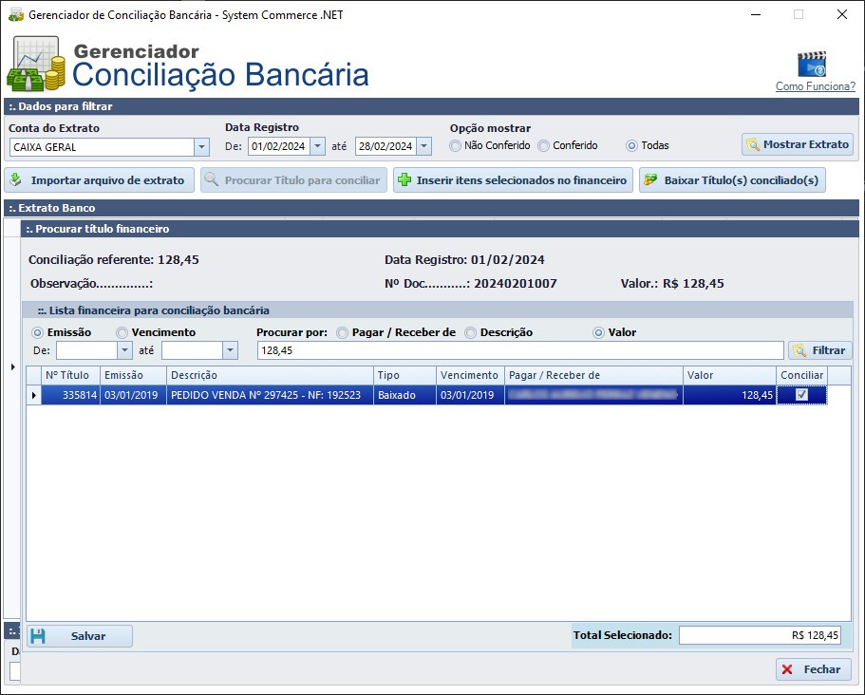Click inside the Procurar por search field
The image size is (865, 695).
tap(522, 349)
